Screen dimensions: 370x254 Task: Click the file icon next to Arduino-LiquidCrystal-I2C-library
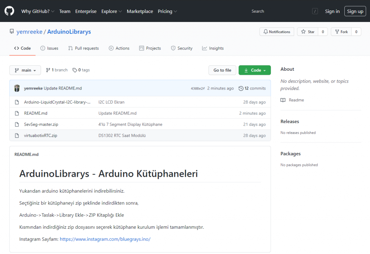tap(17, 102)
